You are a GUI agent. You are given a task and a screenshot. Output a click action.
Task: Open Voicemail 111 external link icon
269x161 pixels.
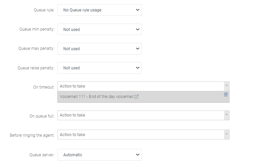point(137,97)
